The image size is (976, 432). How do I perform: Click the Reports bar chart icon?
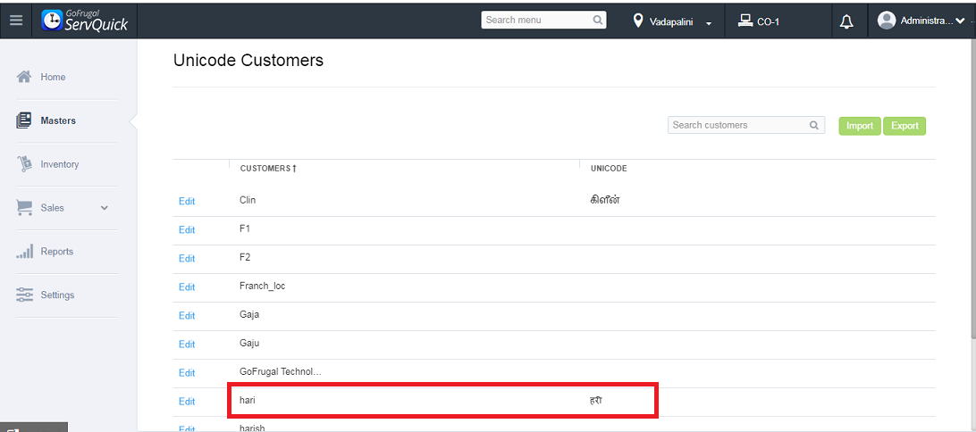tap(23, 251)
